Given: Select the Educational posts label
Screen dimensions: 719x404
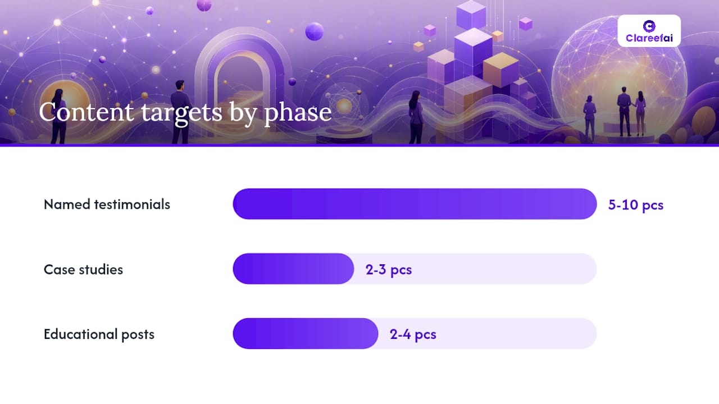Looking at the screenshot, I should pyautogui.click(x=99, y=334).
